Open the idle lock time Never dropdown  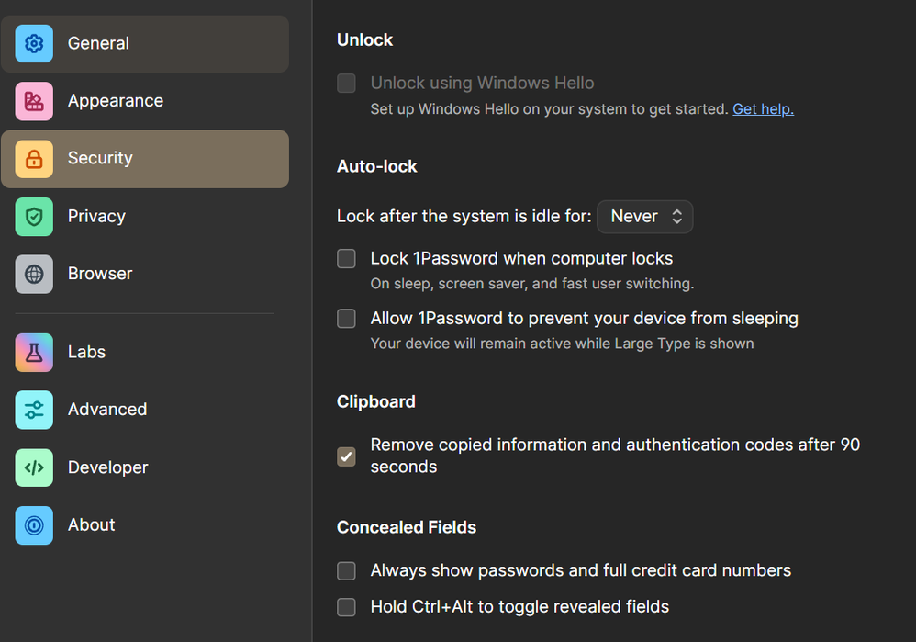(645, 217)
